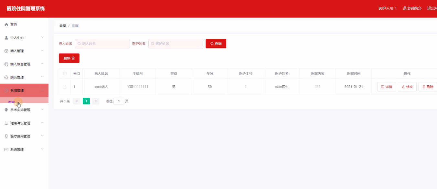Viewport: 437px width, 189px height.
Task: Tick the select-all checkbox in table header
Action: pyautogui.click(x=65, y=73)
